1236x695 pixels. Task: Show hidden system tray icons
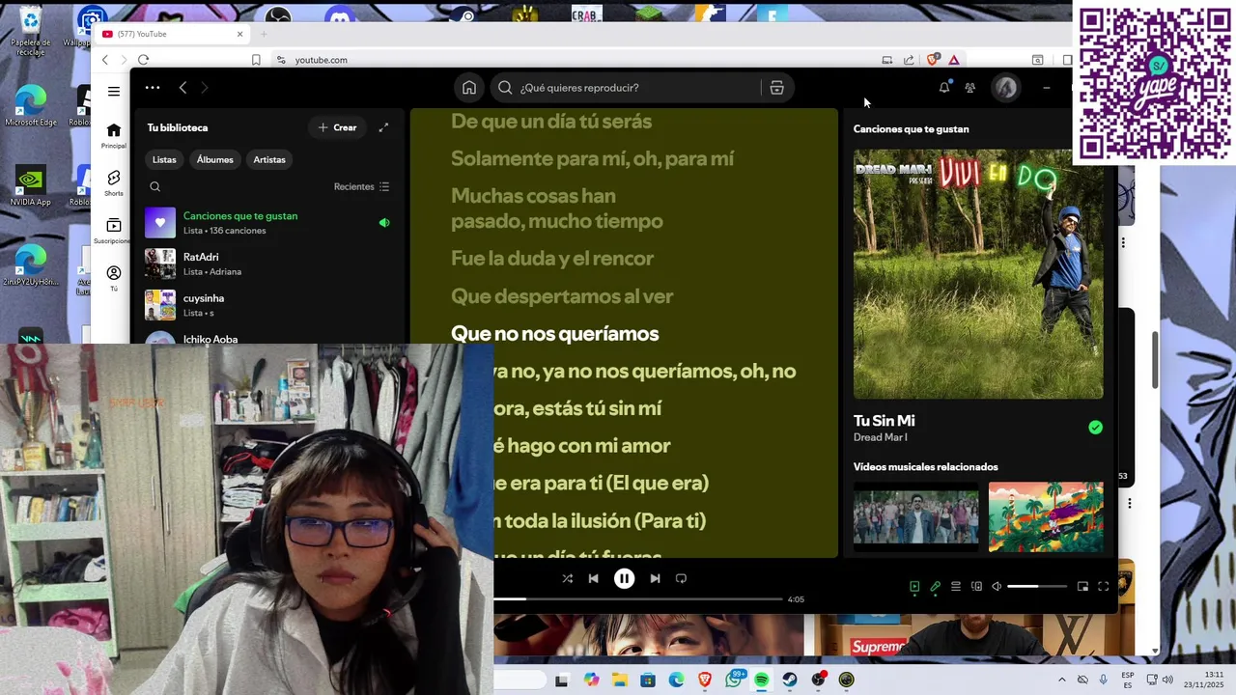click(x=1062, y=680)
